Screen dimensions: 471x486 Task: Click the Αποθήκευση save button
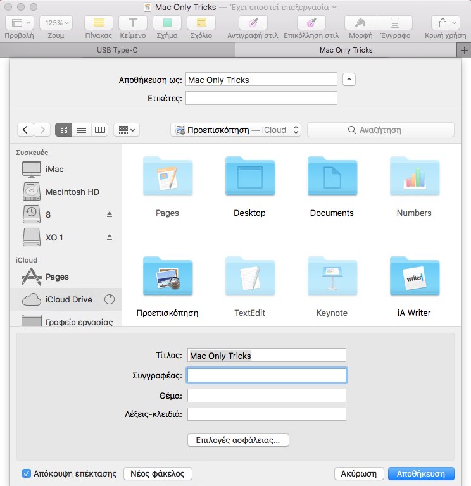pos(421,473)
